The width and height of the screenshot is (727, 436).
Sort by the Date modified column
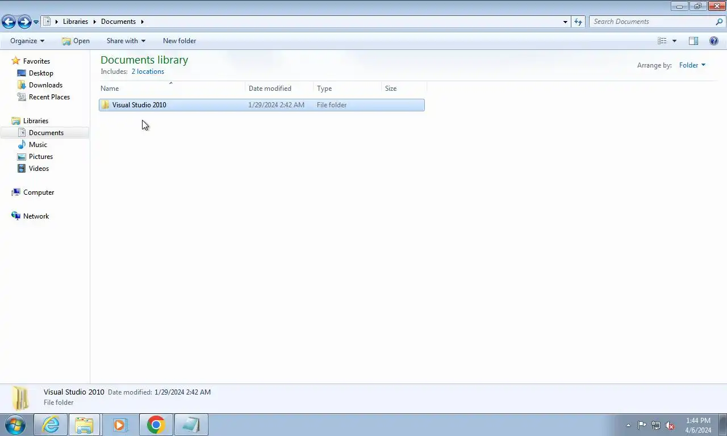(x=279, y=88)
